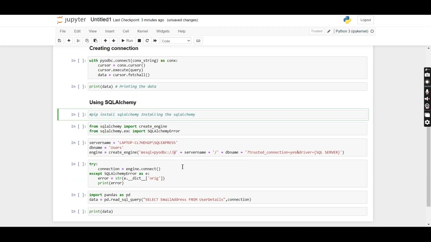431x242 pixels.
Task: Open the File menu
Action: (x=63, y=31)
